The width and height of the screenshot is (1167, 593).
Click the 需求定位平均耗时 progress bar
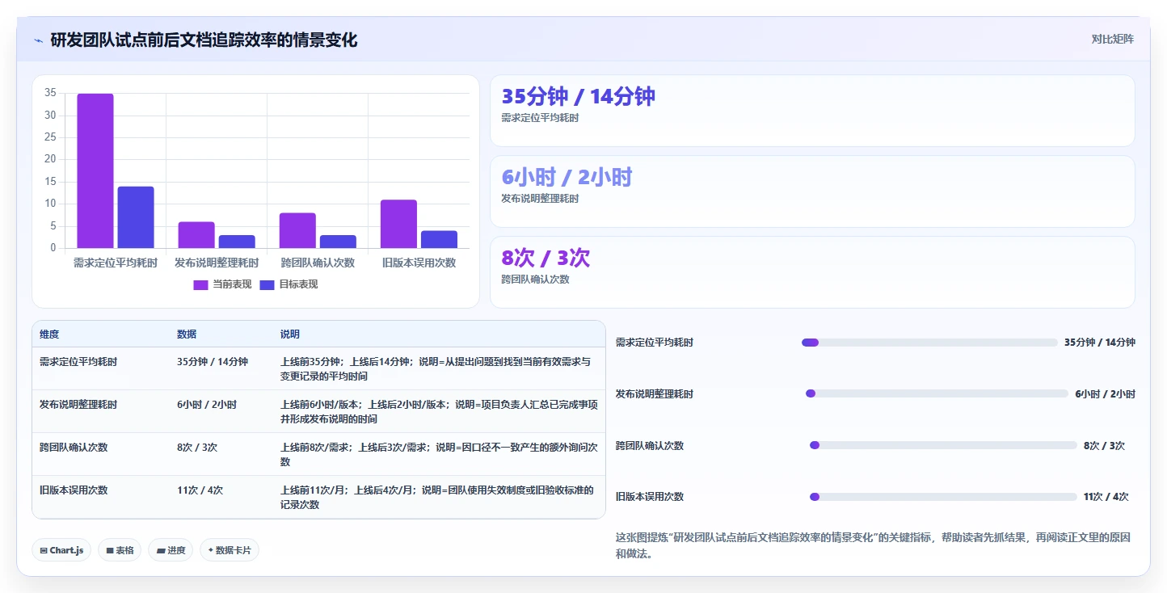929,343
